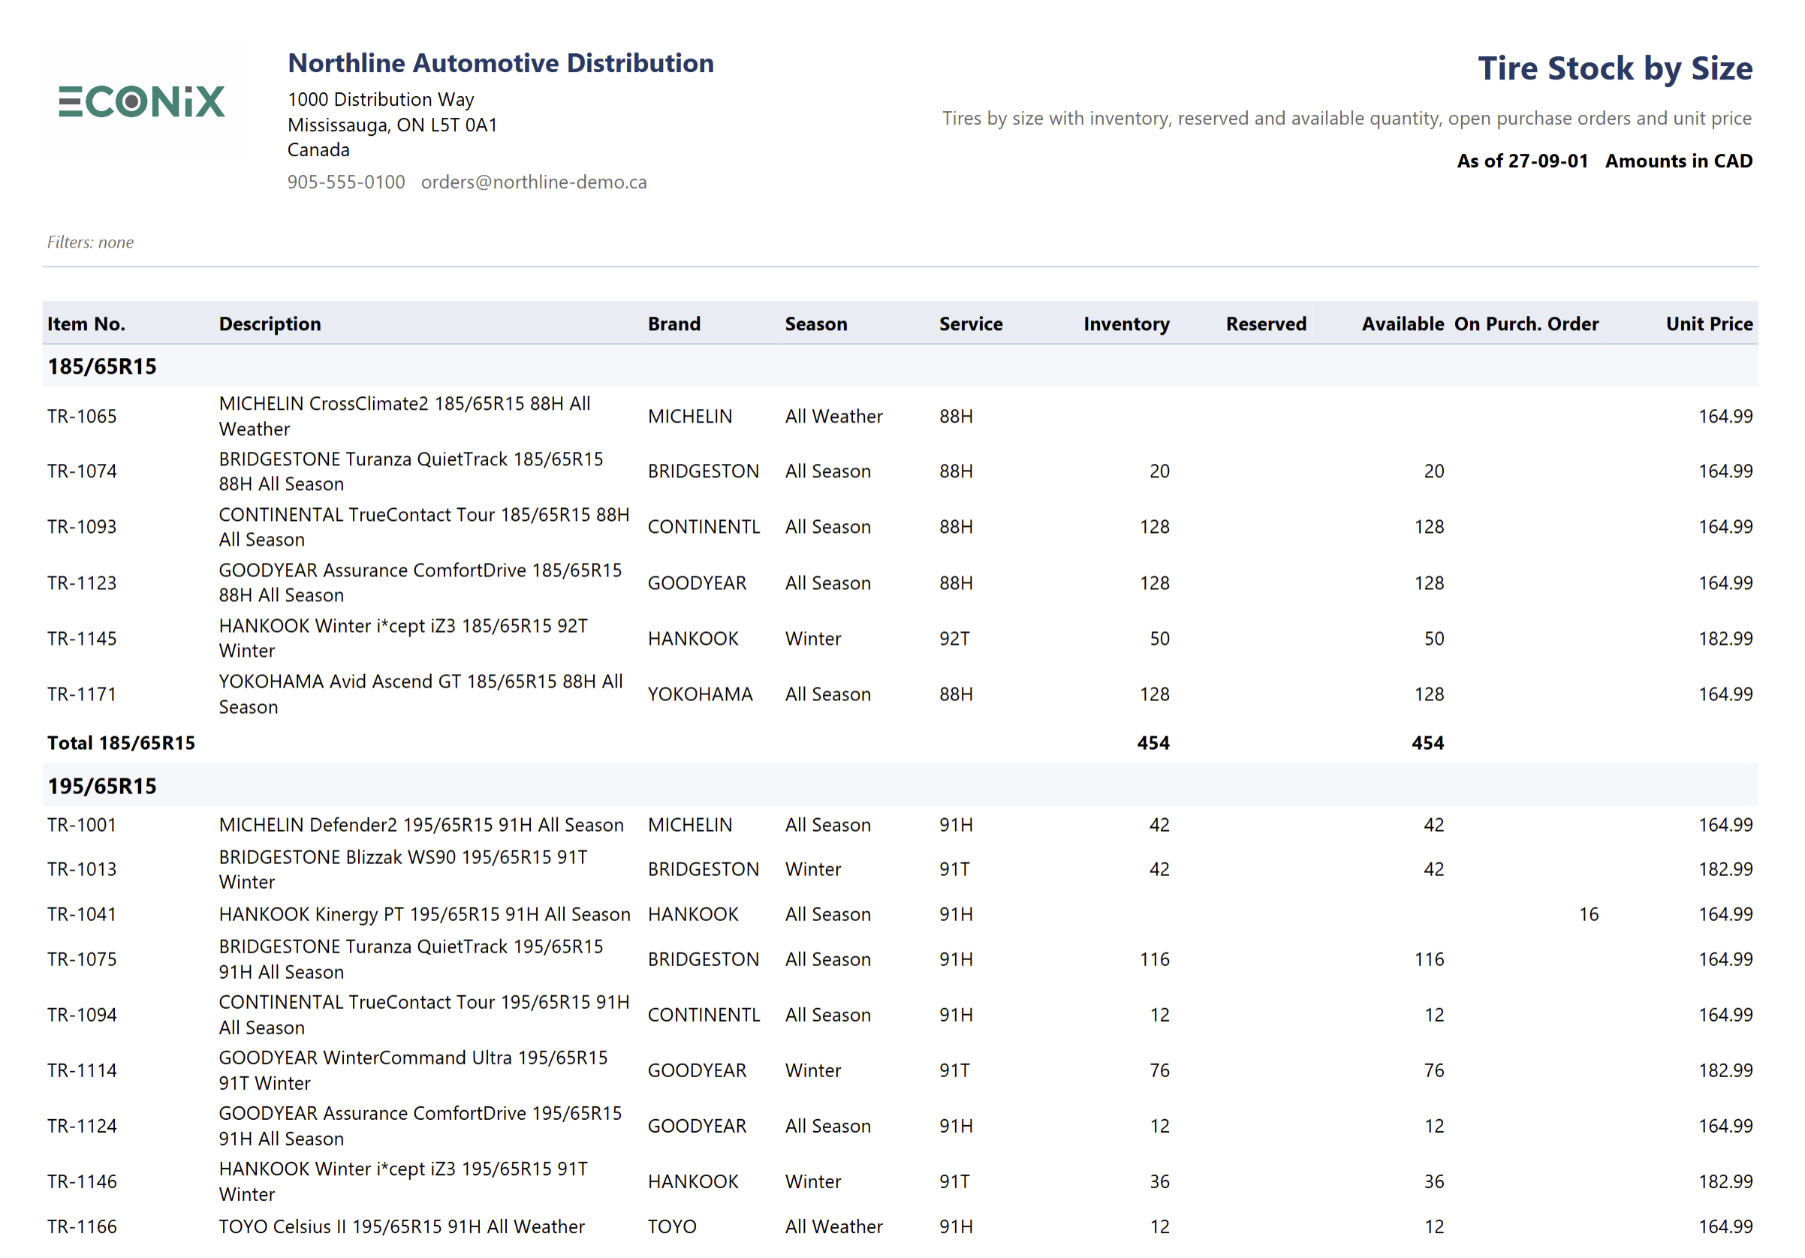1805x1258 pixels.
Task: Click the Tire Stock by Size title
Action: click(1615, 68)
